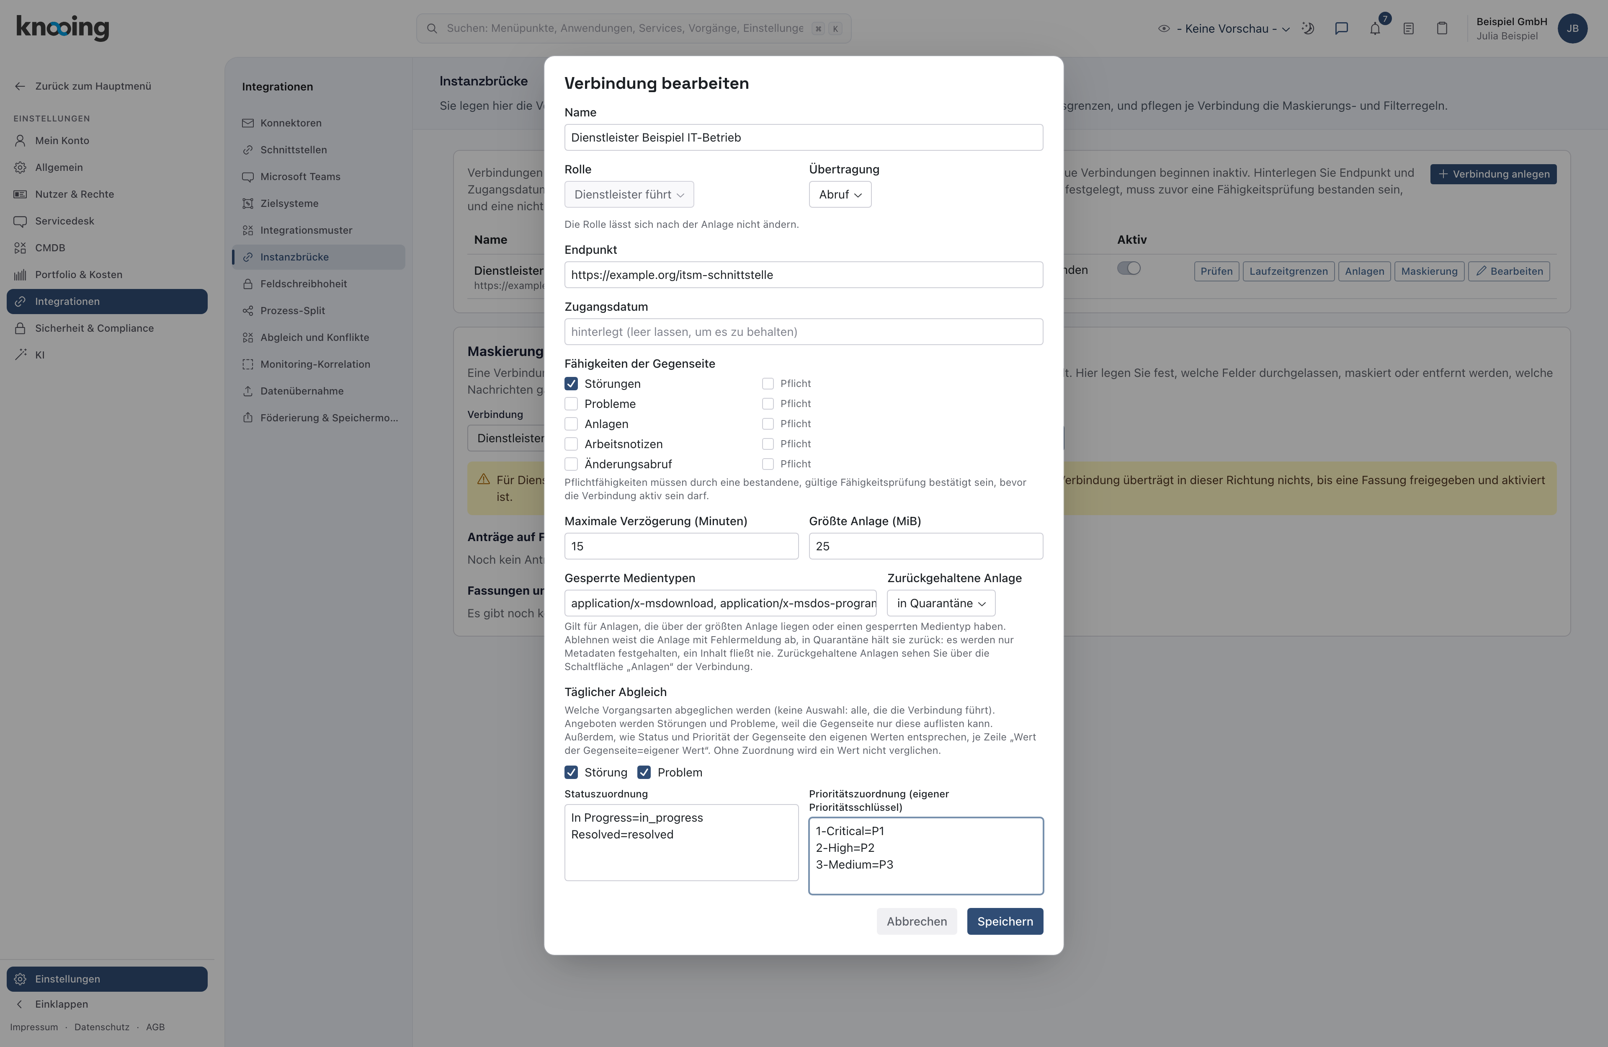1608x1047 pixels.
Task: Click the Mein Konto person icon
Action: [x=20, y=141]
